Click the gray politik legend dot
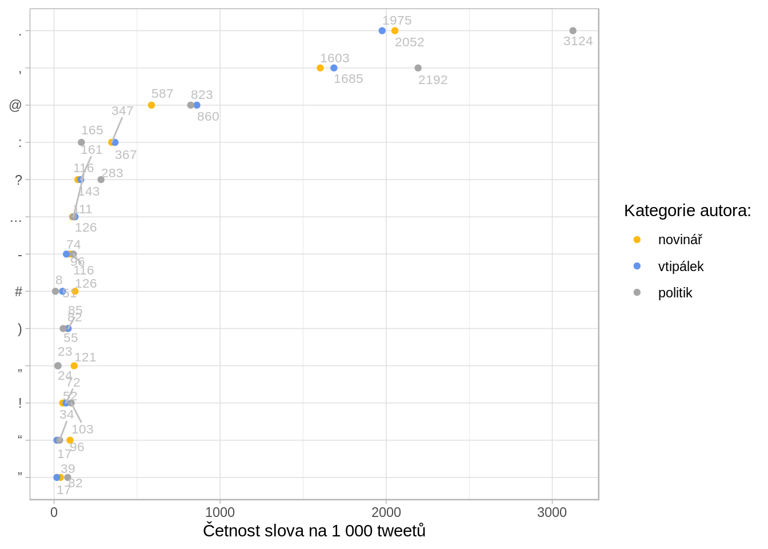 [637, 292]
